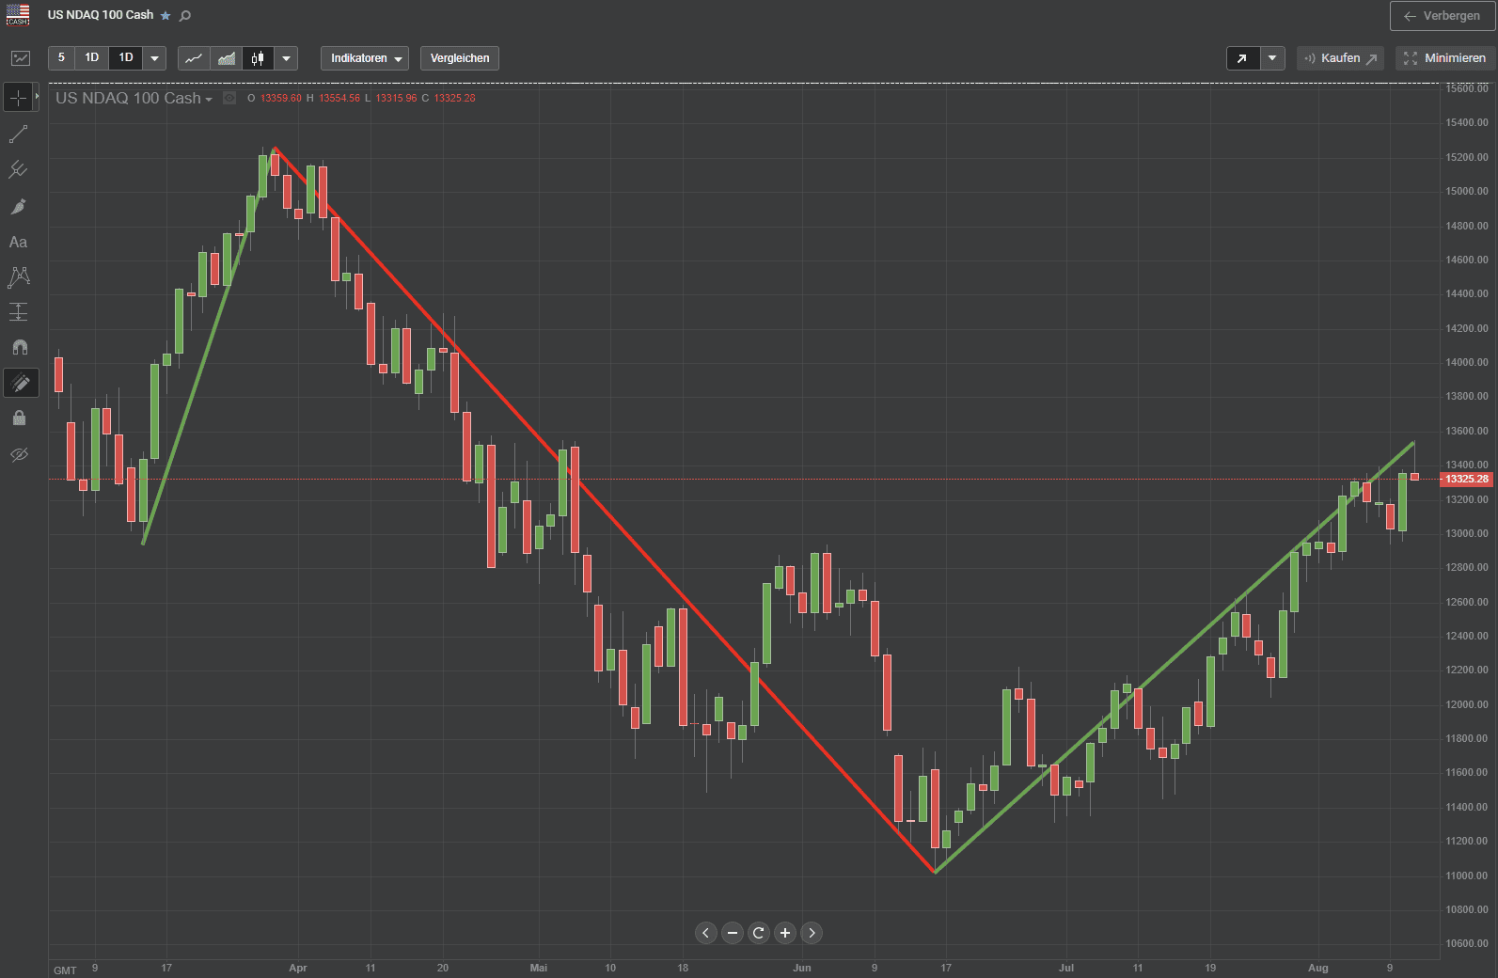
Task: Hide all drawings with eye icon
Action: click(19, 454)
